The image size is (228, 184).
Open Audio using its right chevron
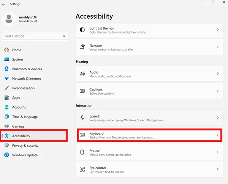218,74
